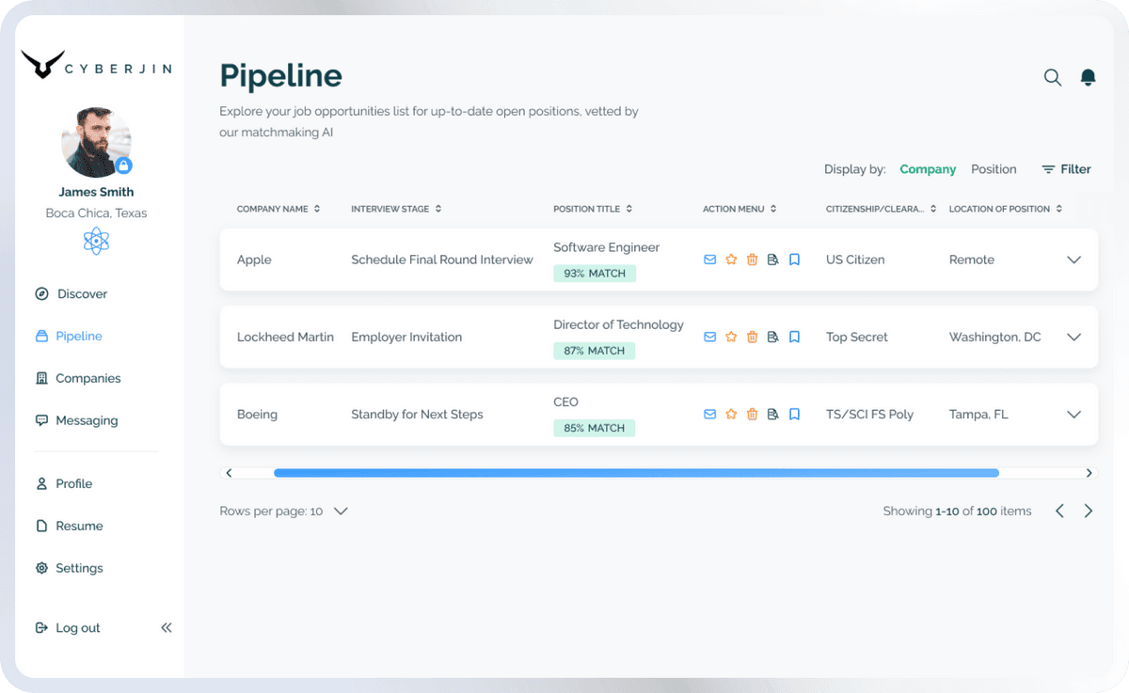Bookmark the Boeing CEO job
This screenshot has height=693, width=1129.
pyautogui.click(x=794, y=414)
